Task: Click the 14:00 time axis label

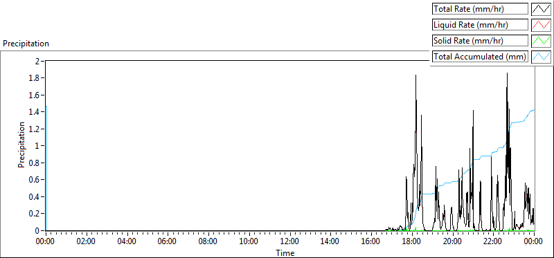Action: point(330,242)
